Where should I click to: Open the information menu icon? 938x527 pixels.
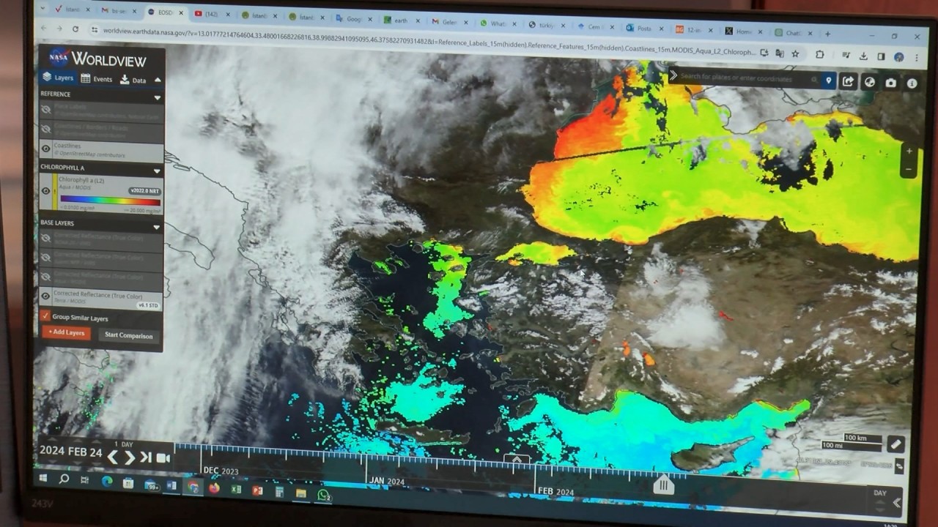click(912, 83)
